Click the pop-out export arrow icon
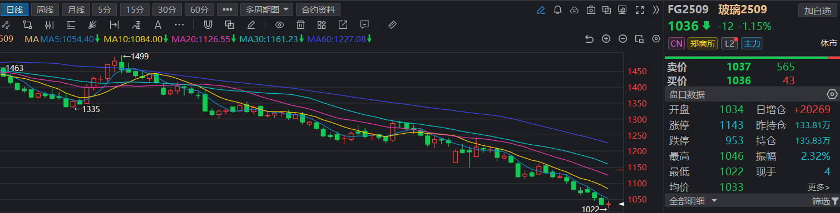Viewport: 840px width, 213px height. tap(343, 24)
